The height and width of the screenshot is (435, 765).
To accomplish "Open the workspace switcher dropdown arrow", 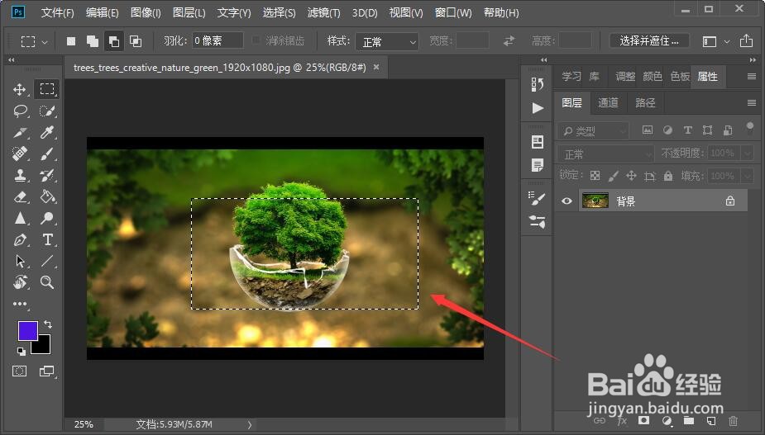I will pyautogui.click(x=726, y=42).
